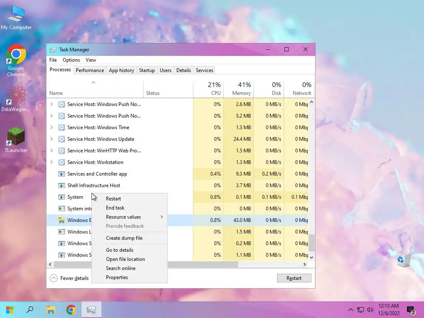Switch to Services tab
Screen dimensions: 424x318
[205, 70]
